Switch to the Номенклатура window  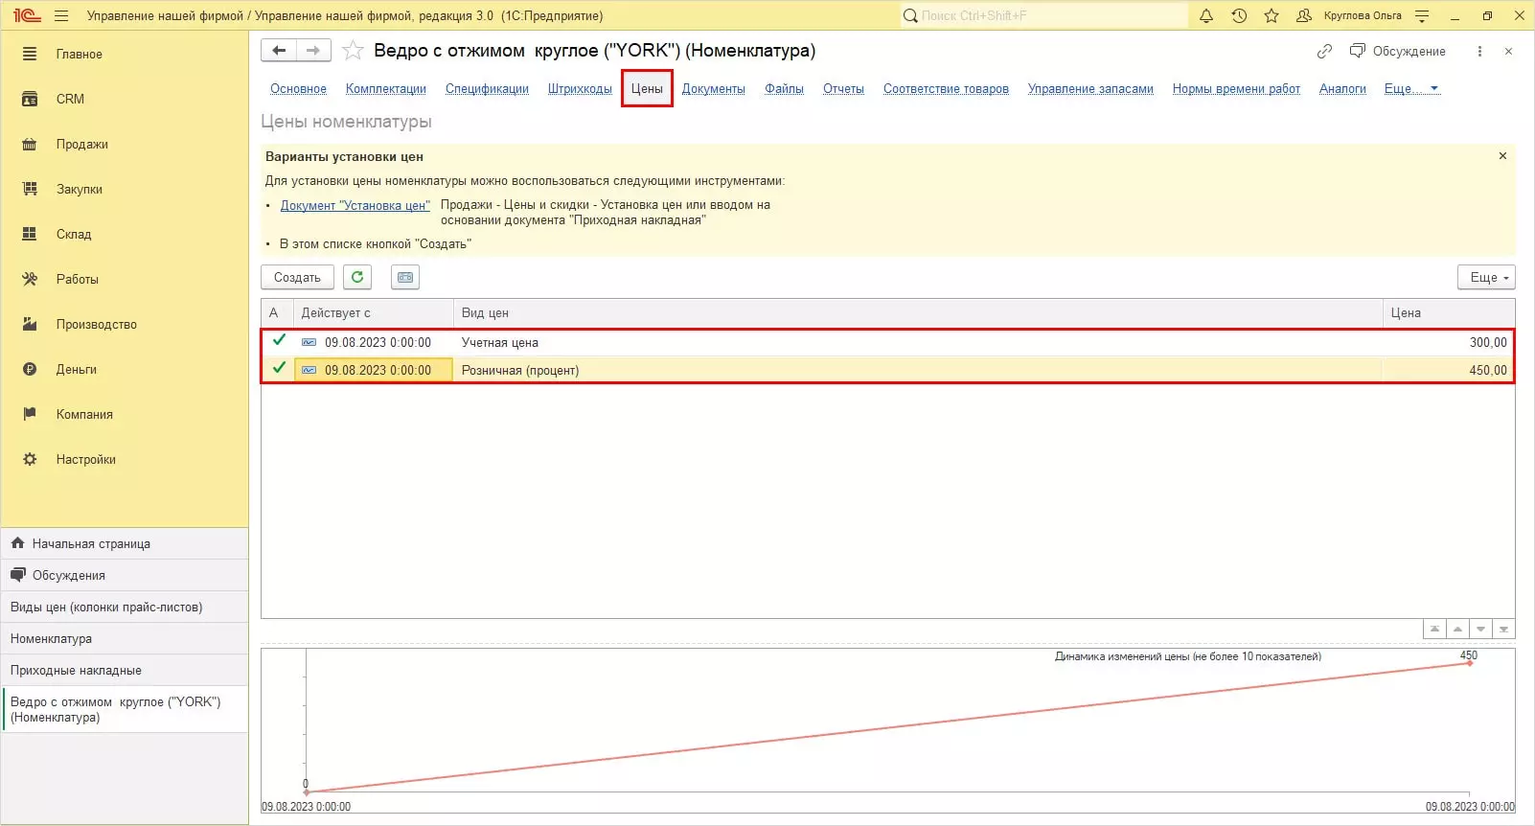pos(126,638)
